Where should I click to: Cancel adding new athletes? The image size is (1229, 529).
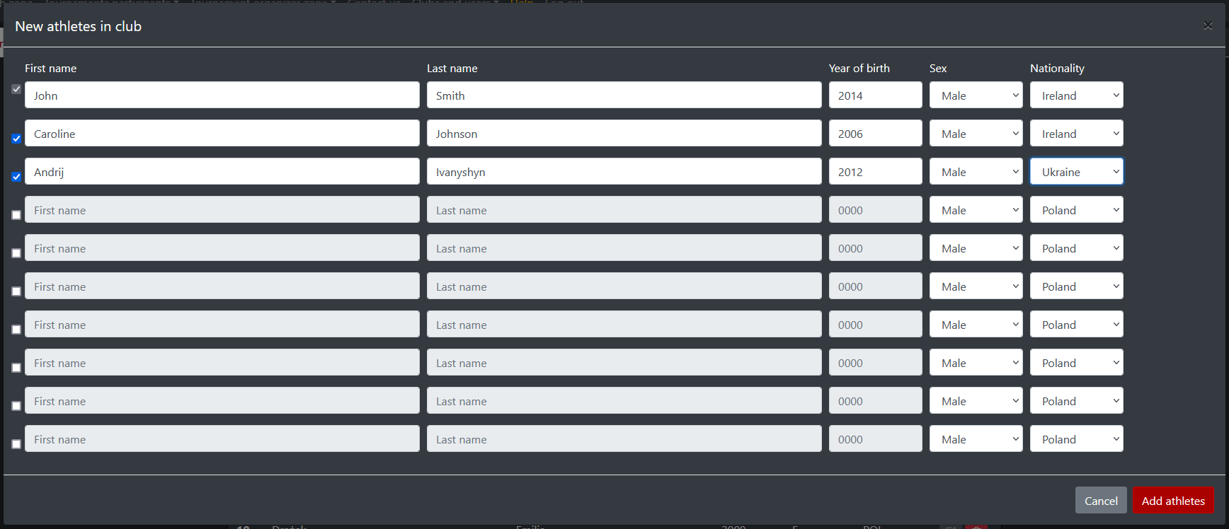pos(1101,500)
